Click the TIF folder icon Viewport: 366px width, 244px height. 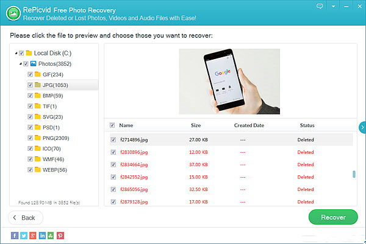(38, 106)
